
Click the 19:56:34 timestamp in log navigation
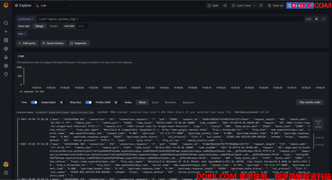click(319, 138)
